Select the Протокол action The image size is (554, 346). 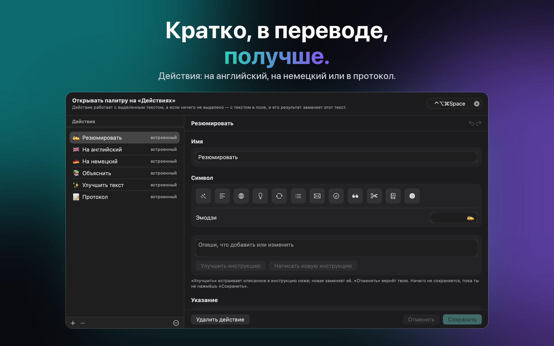click(125, 197)
